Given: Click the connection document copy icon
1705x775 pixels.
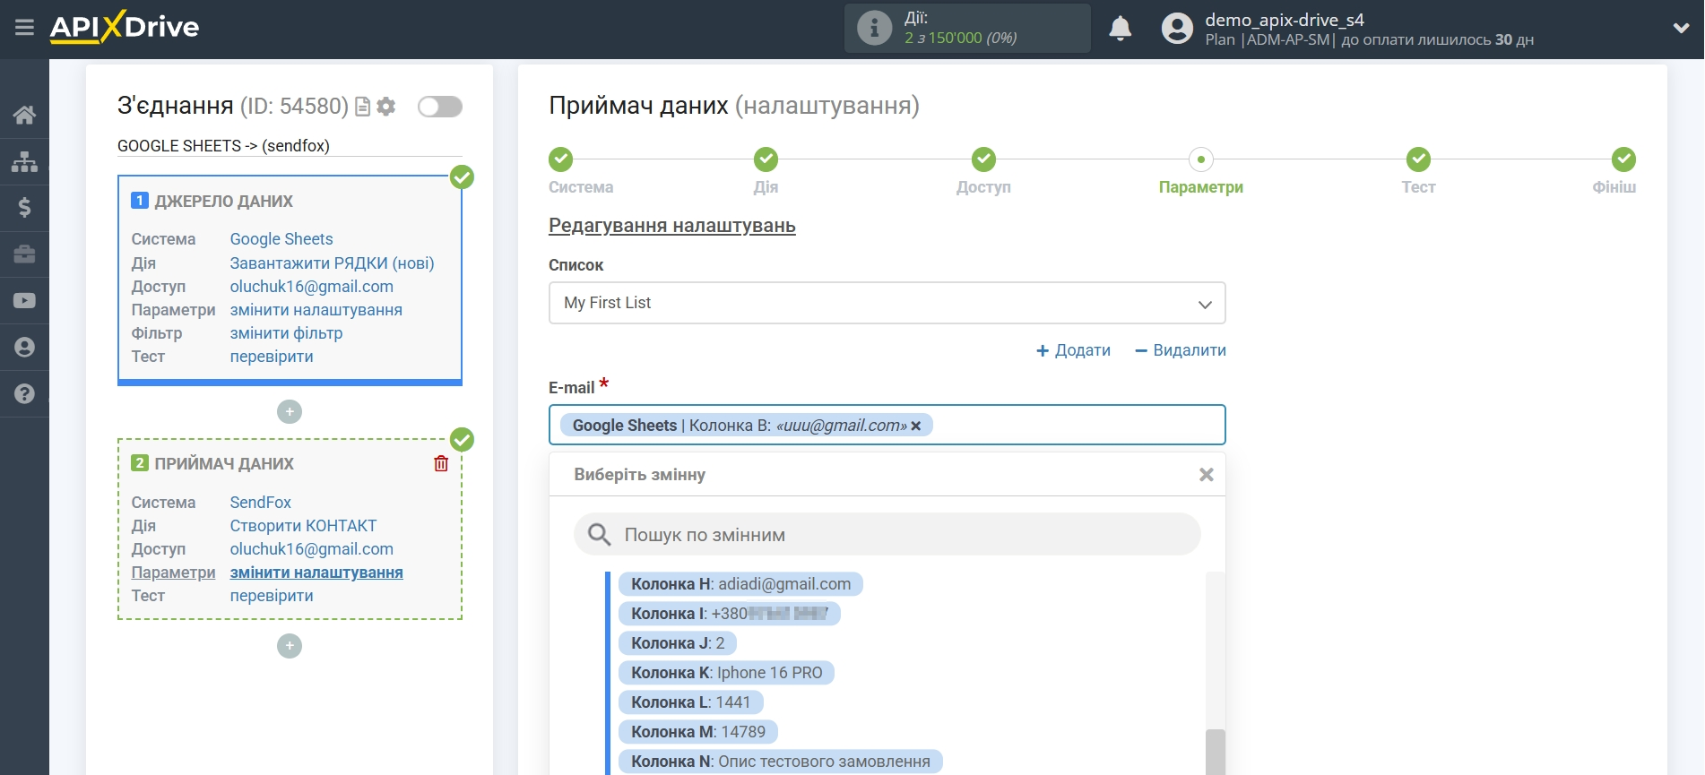Looking at the screenshot, I should pos(363,107).
